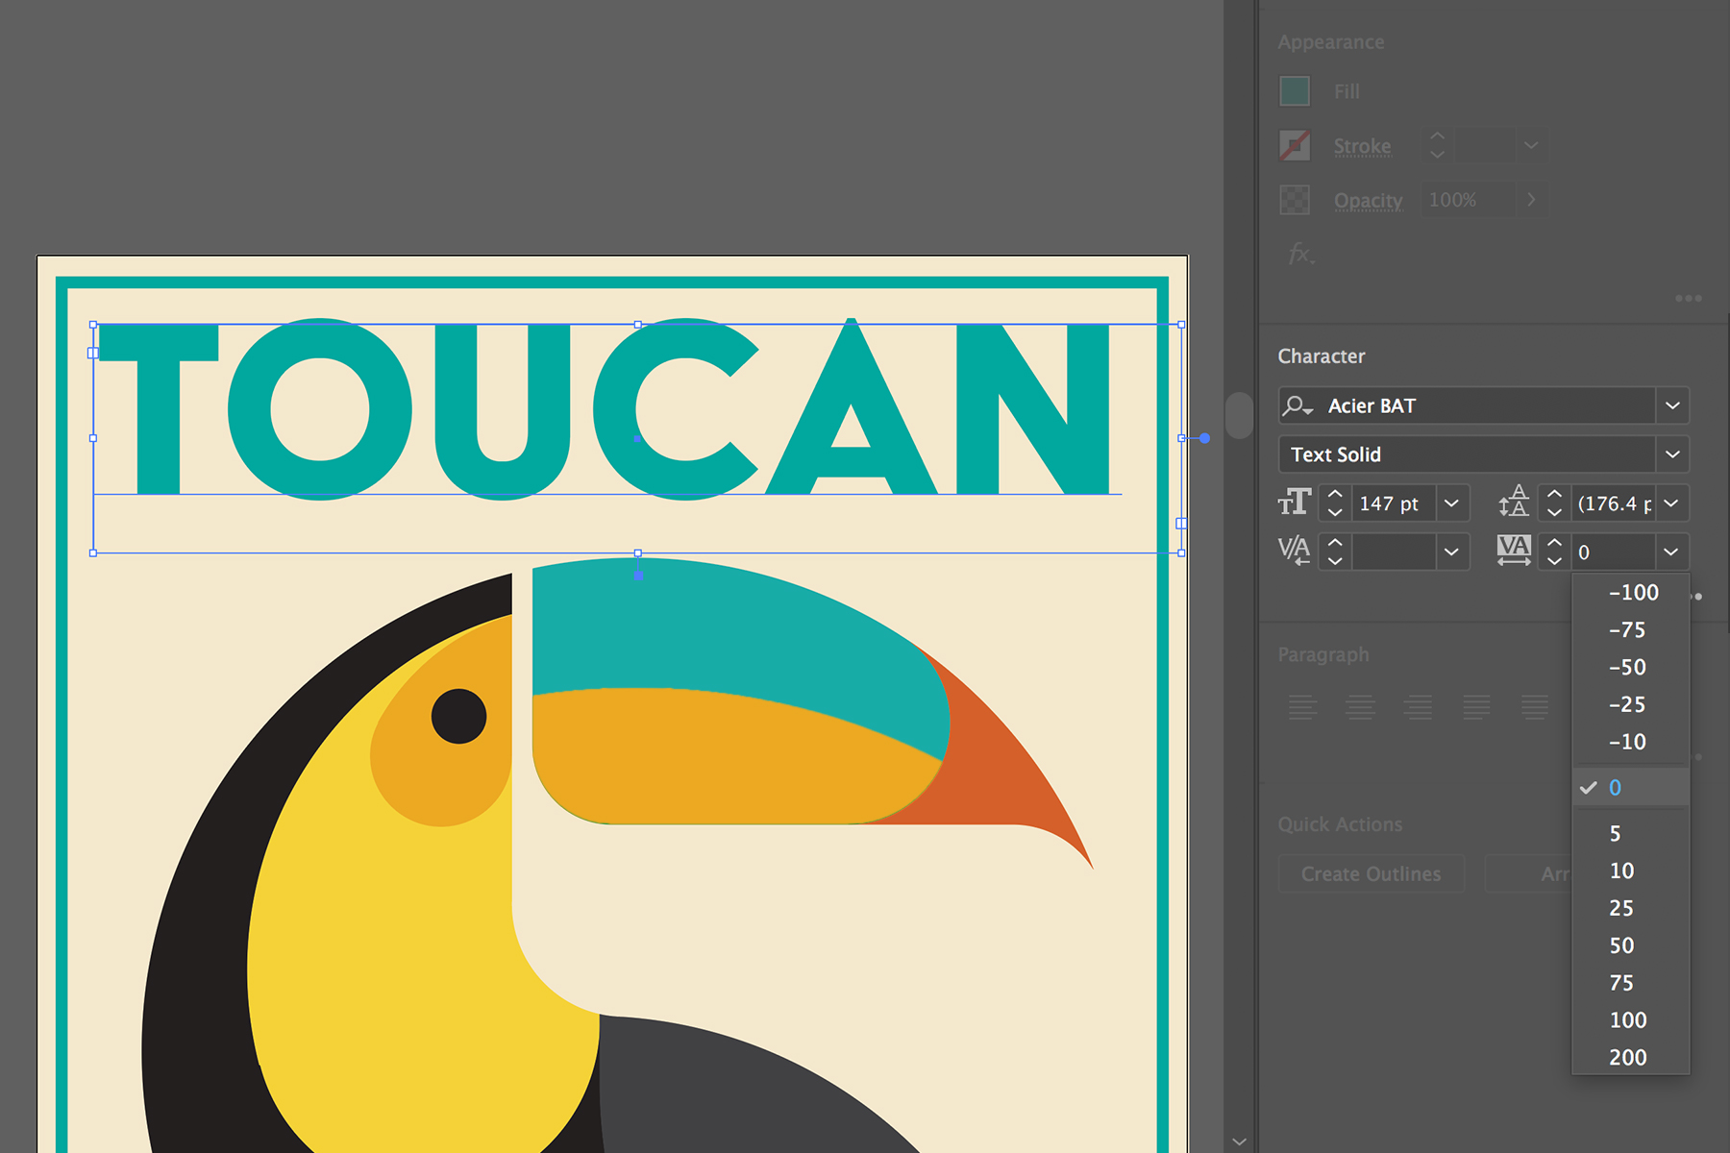Expand the font size dropdown arrow

click(x=1452, y=503)
